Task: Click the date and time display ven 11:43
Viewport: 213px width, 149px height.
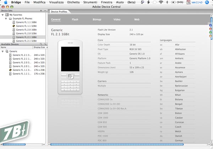Action: pos(197,2)
